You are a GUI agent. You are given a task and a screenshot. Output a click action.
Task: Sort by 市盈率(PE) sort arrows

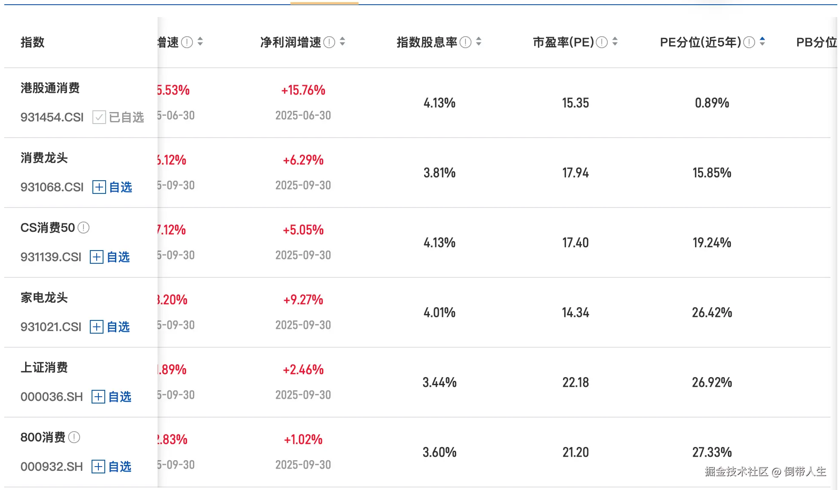point(615,42)
